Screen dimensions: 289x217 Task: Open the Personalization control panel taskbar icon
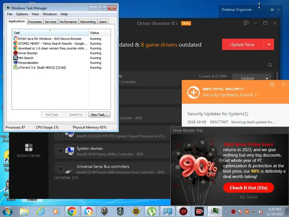point(168,211)
